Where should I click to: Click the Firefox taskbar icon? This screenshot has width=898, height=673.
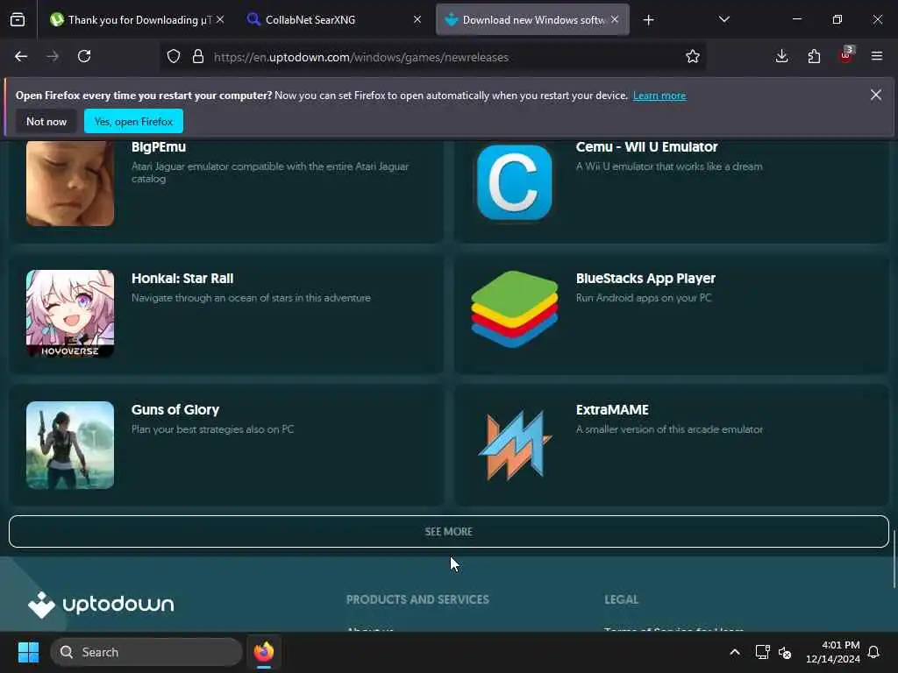[263, 652]
